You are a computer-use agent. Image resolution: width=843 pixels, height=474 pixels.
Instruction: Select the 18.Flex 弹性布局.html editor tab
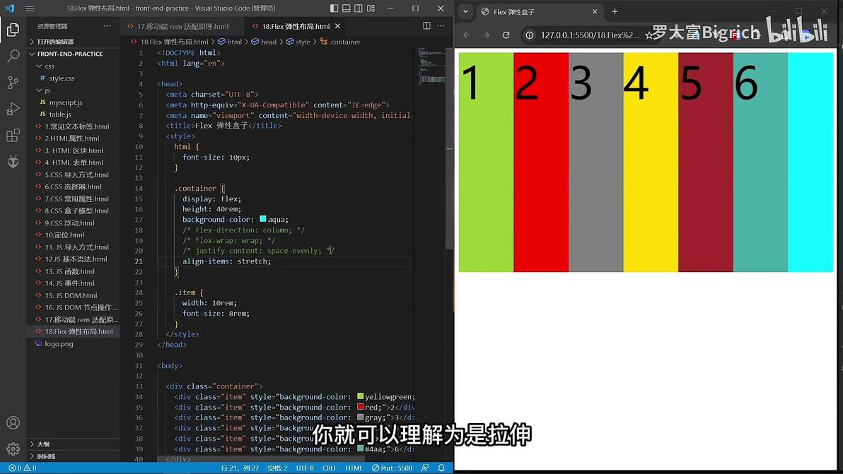(296, 26)
